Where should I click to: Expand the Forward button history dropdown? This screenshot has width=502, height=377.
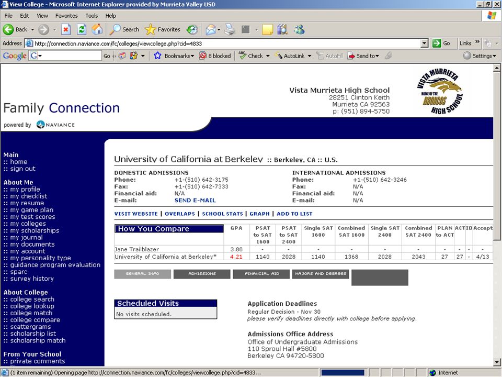[x=54, y=29]
